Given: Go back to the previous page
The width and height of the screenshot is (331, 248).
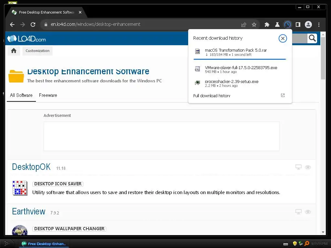Looking at the screenshot, I should 12,25.
